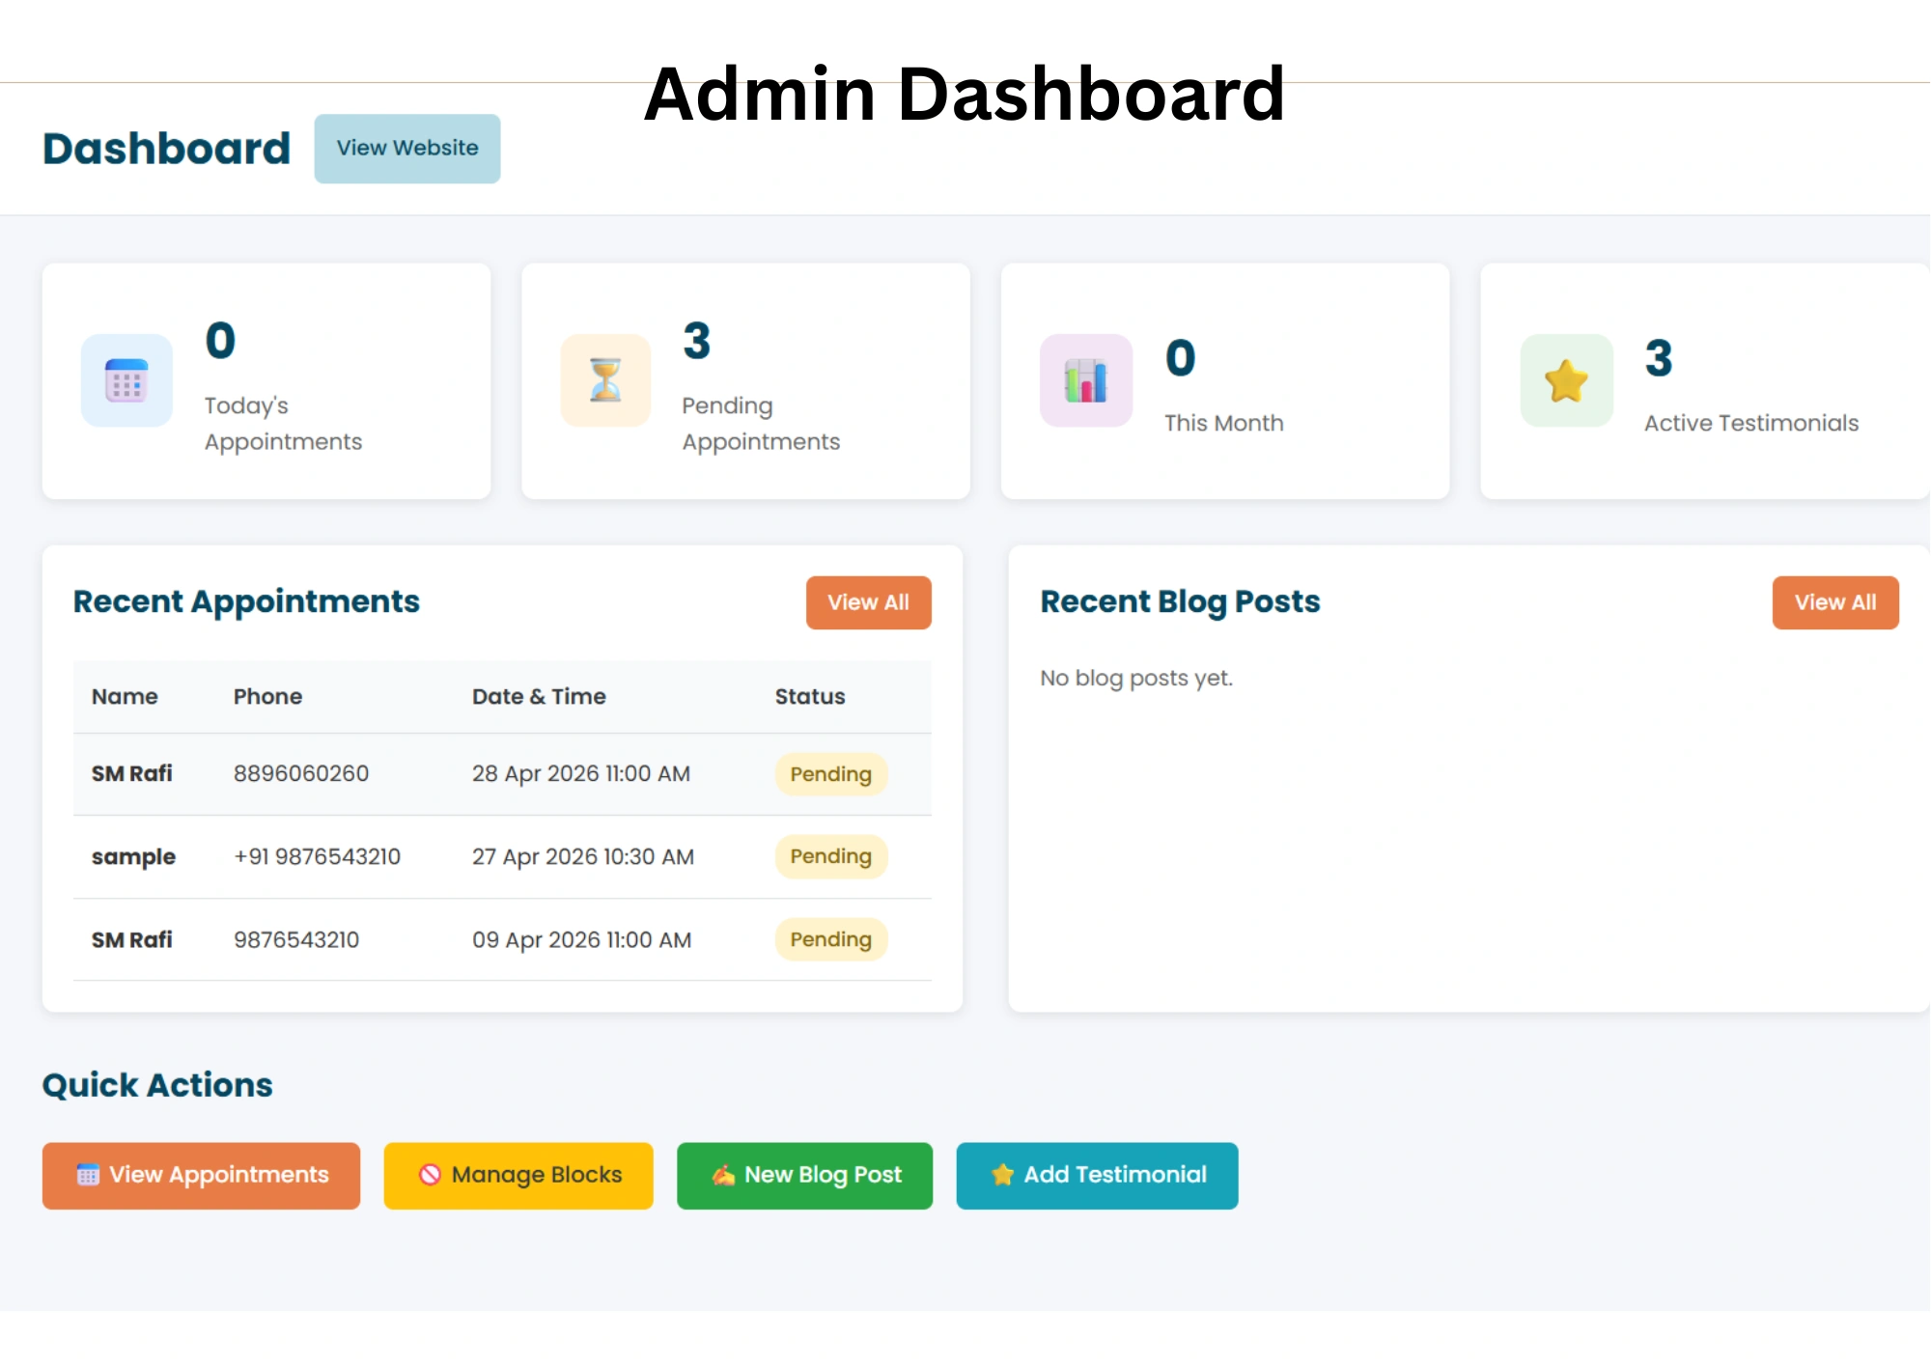
Task: Click date 09 Apr 2026 11:00 AM
Action: pyautogui.click(x=582, y=939)
